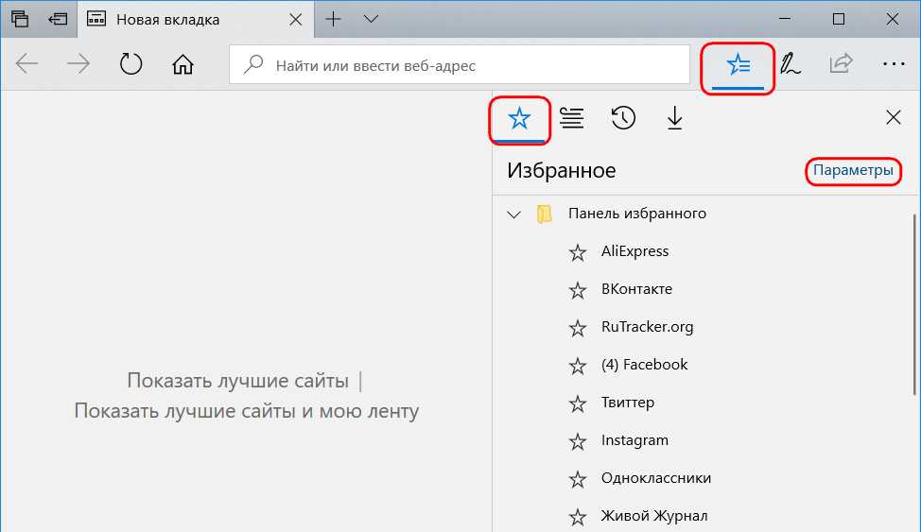Click the favorites list scrollbar
Screen dimensions: 921x532
click(914, 302)
